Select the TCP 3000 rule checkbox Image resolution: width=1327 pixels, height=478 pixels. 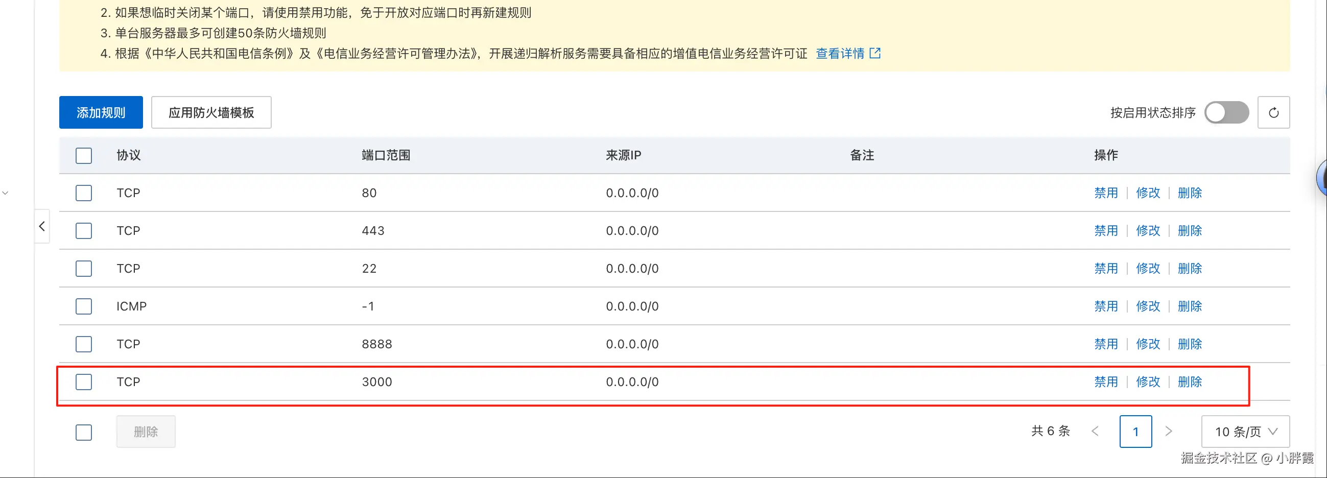83,381
